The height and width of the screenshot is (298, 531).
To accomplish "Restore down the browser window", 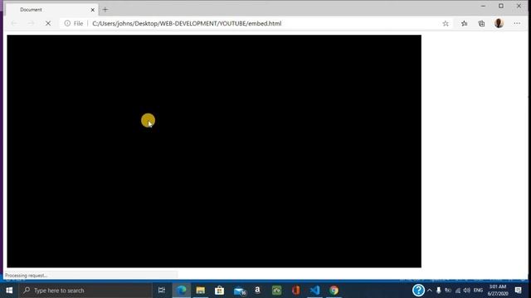I will pyautogui.click(x=501, y=6).
